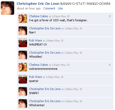Remove Chelsea Oakes' wolverinnnne comment
The height and width of the screenshot is (110, 115).
coord(110,65)
